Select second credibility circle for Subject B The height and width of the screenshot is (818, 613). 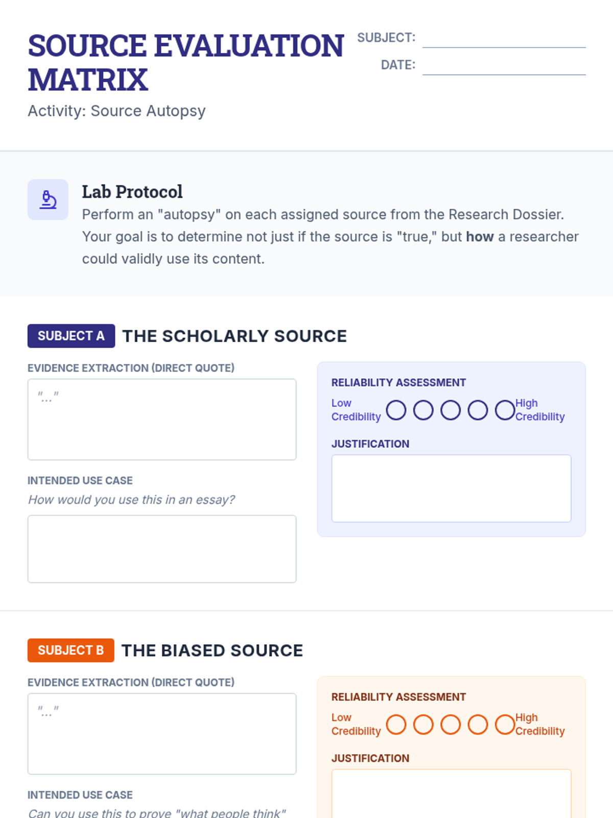coord(423,724)
